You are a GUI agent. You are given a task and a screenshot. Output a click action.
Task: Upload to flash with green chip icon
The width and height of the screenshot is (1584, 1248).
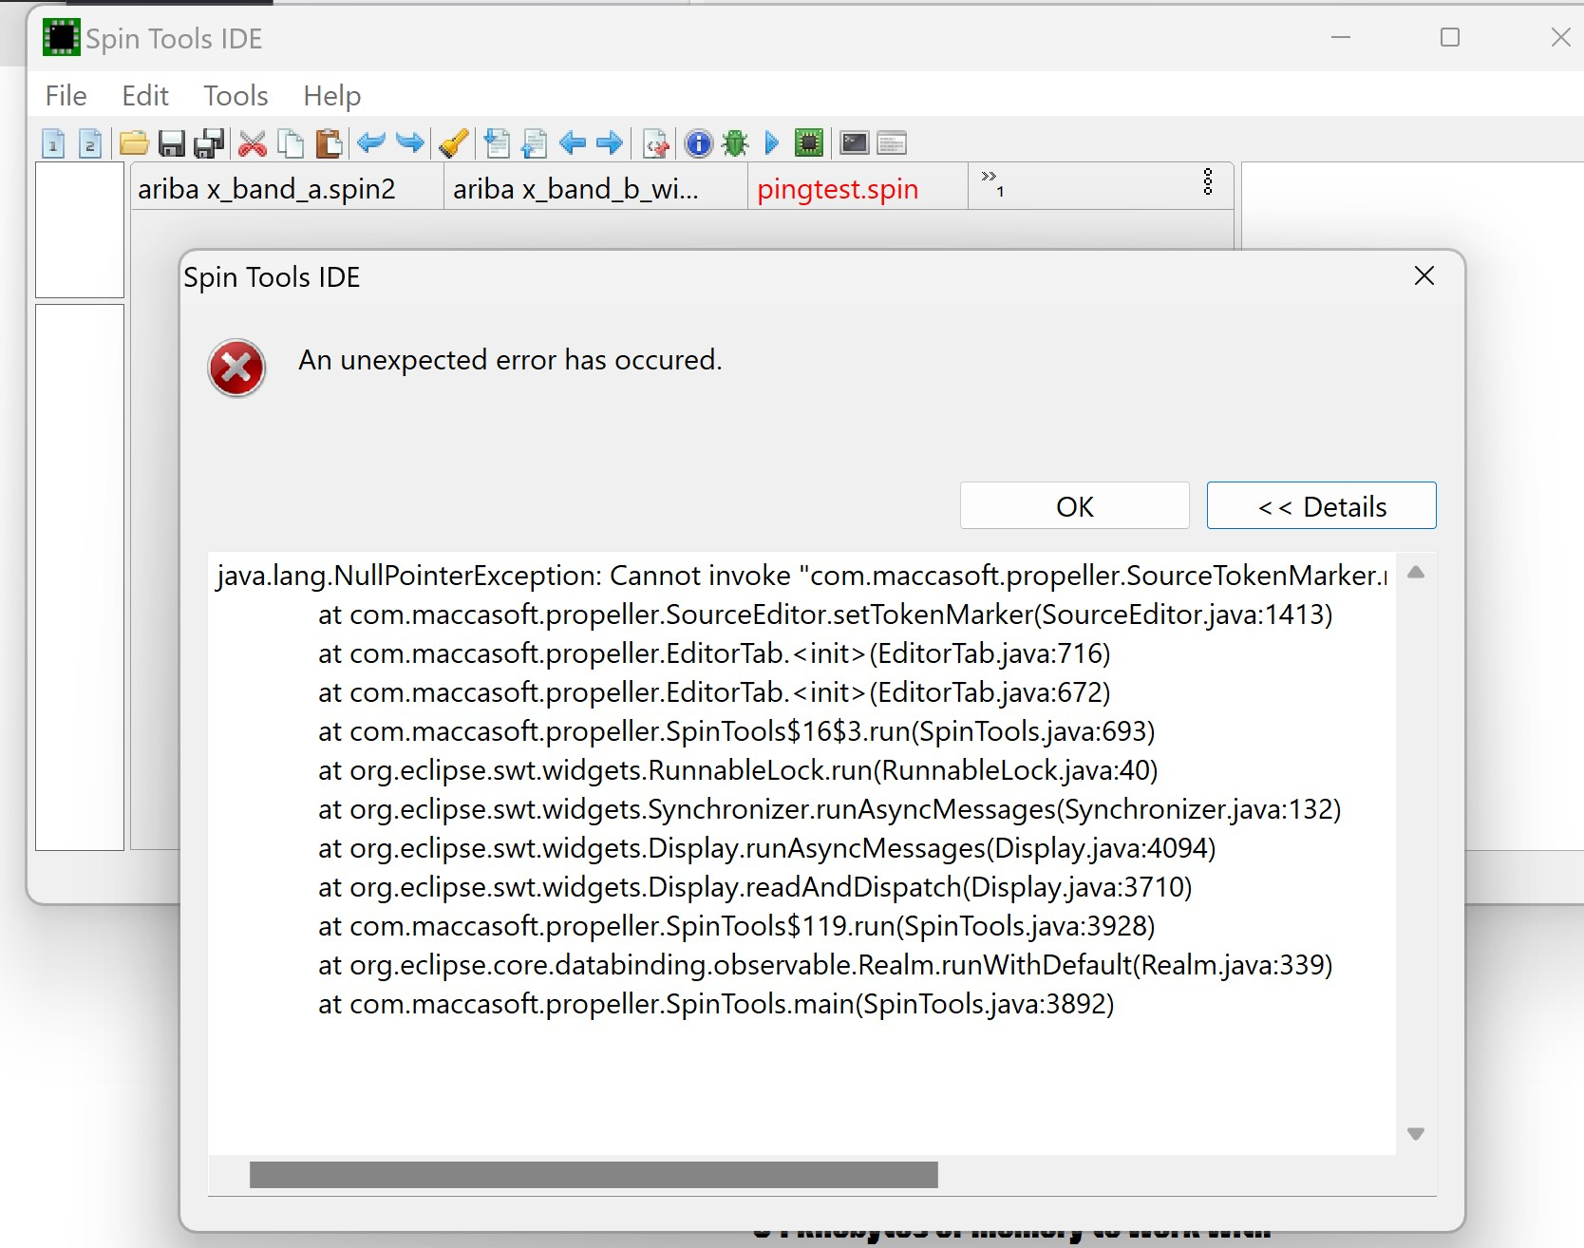(809, 143)
